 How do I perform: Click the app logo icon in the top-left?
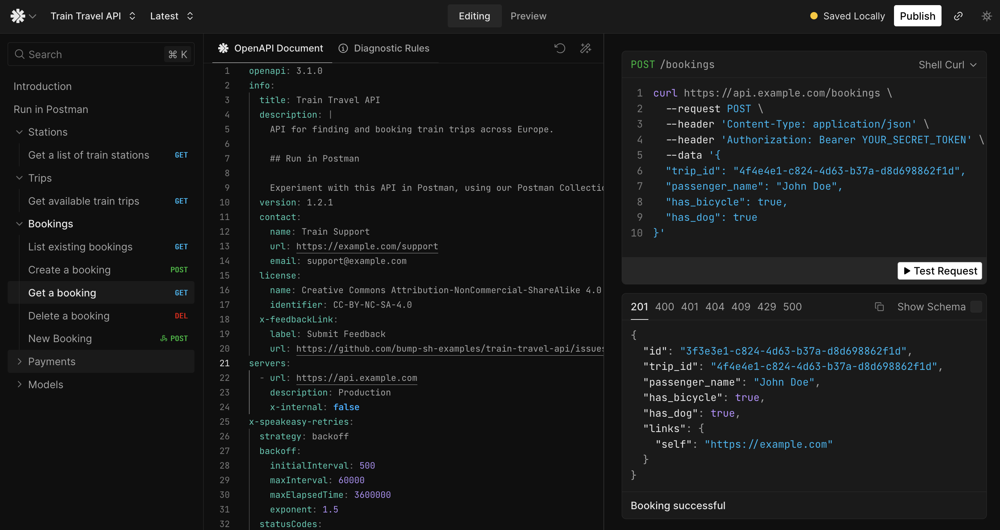[18, 16]
